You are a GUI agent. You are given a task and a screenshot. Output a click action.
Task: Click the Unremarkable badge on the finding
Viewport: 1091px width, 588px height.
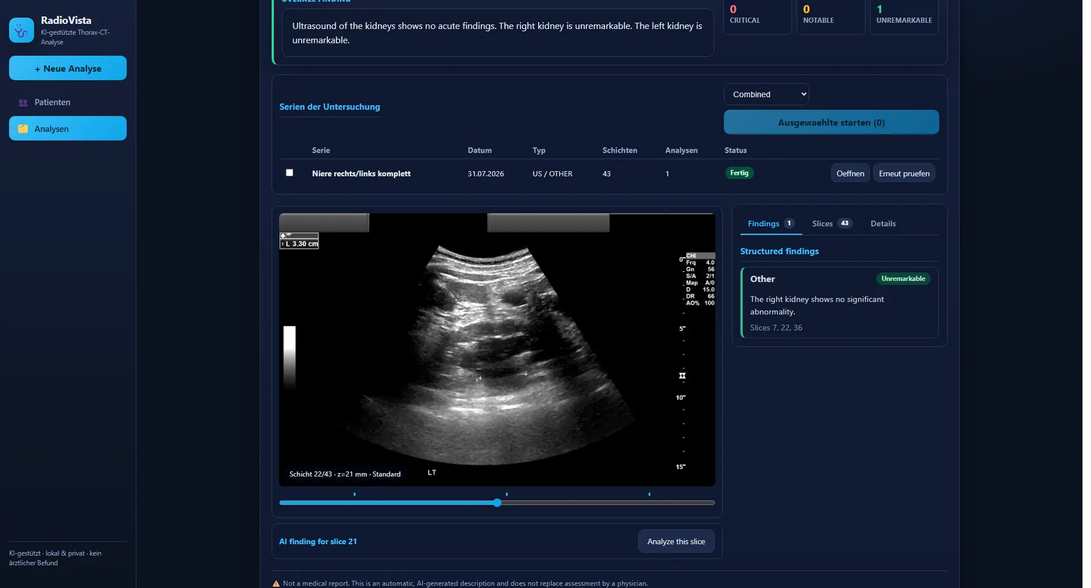pos(903,279)
